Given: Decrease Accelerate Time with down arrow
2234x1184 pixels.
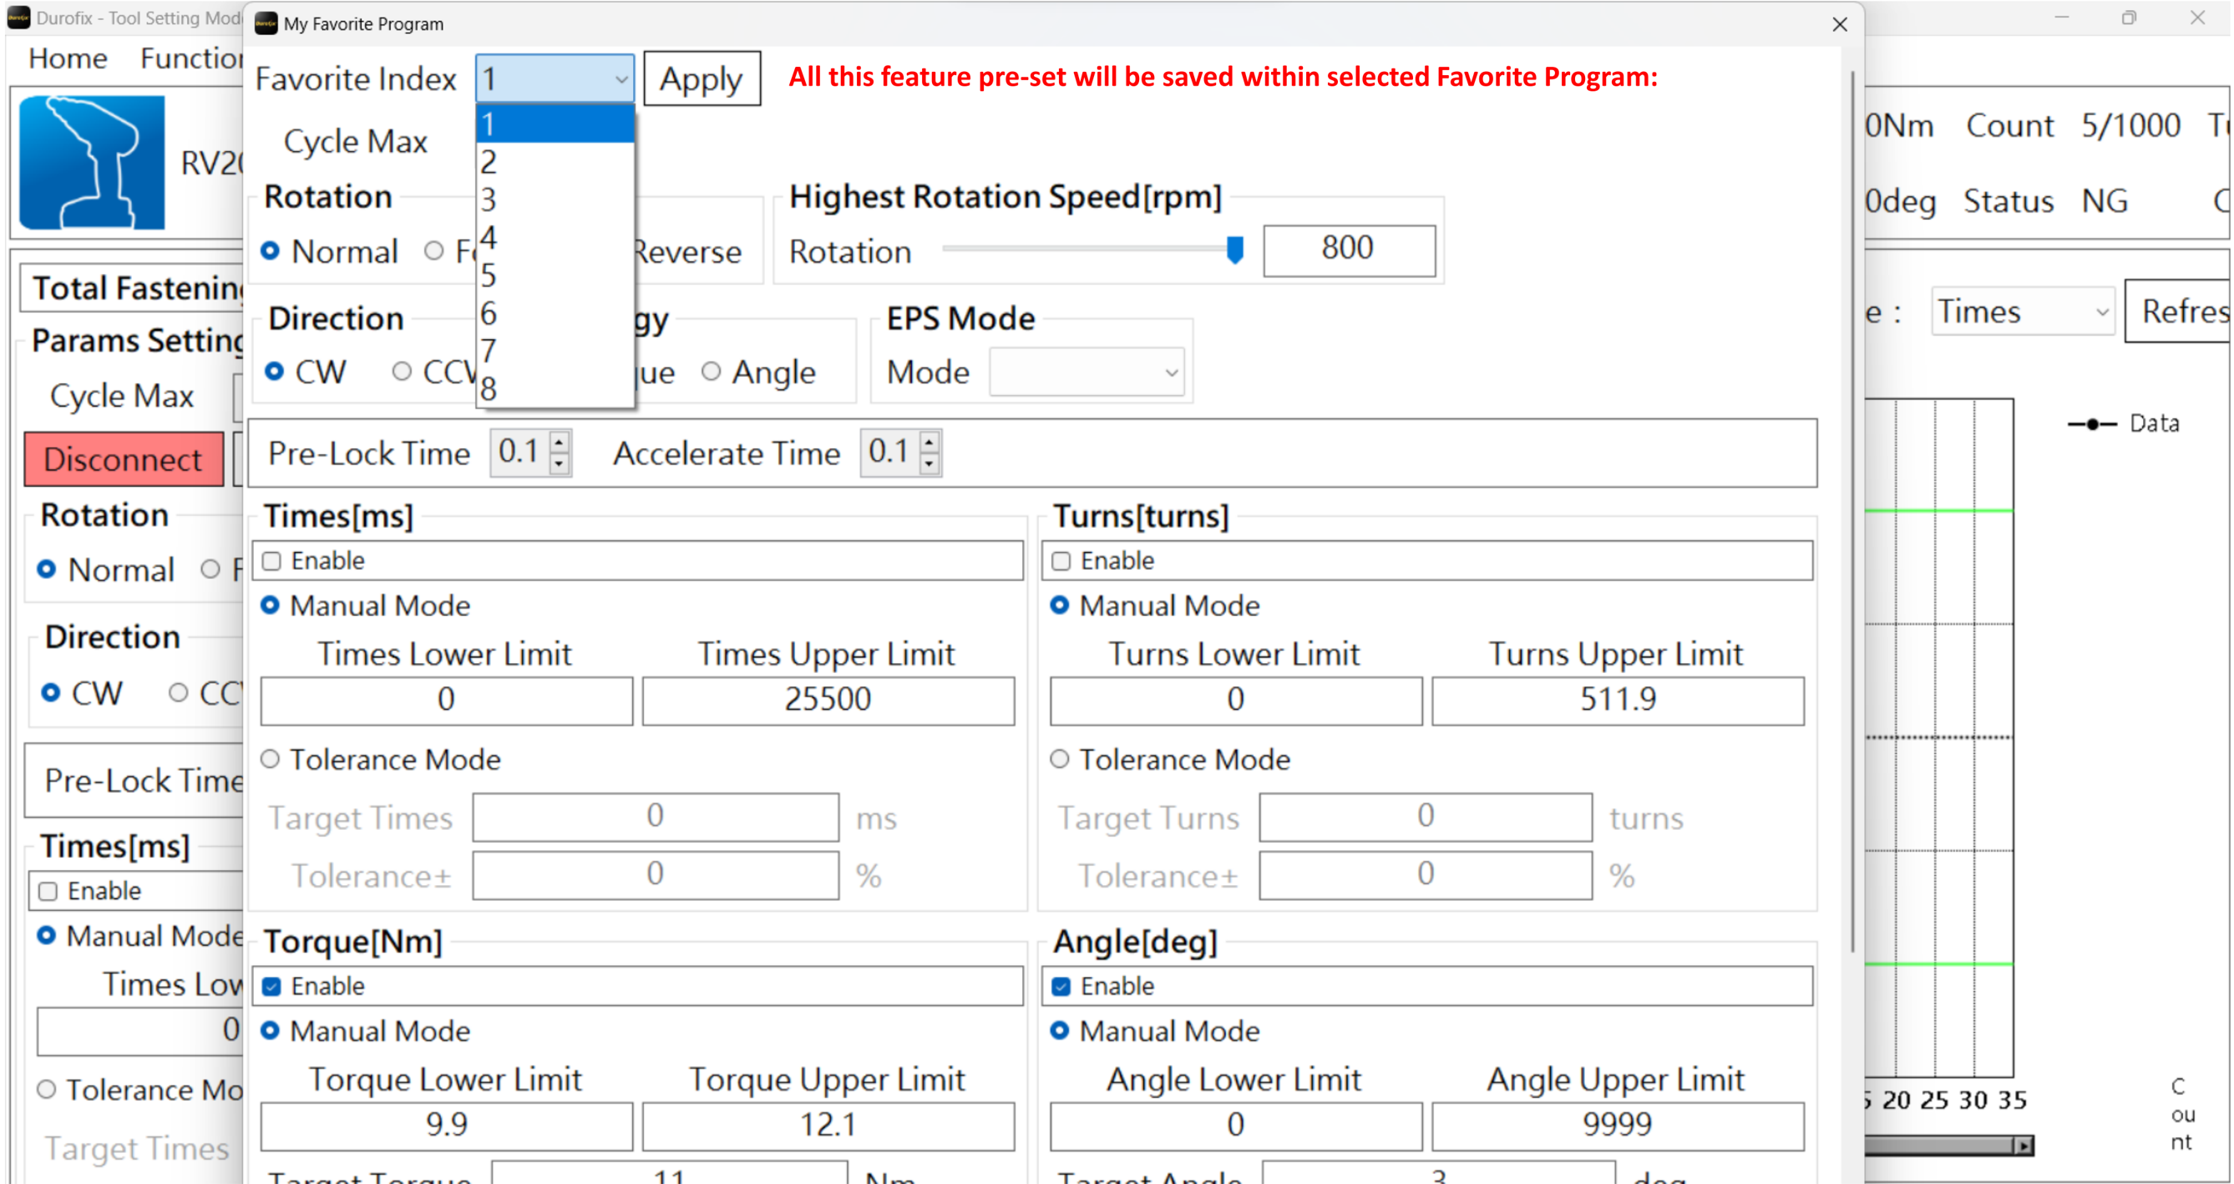Looking at the screenshot, I should point(929,463).
